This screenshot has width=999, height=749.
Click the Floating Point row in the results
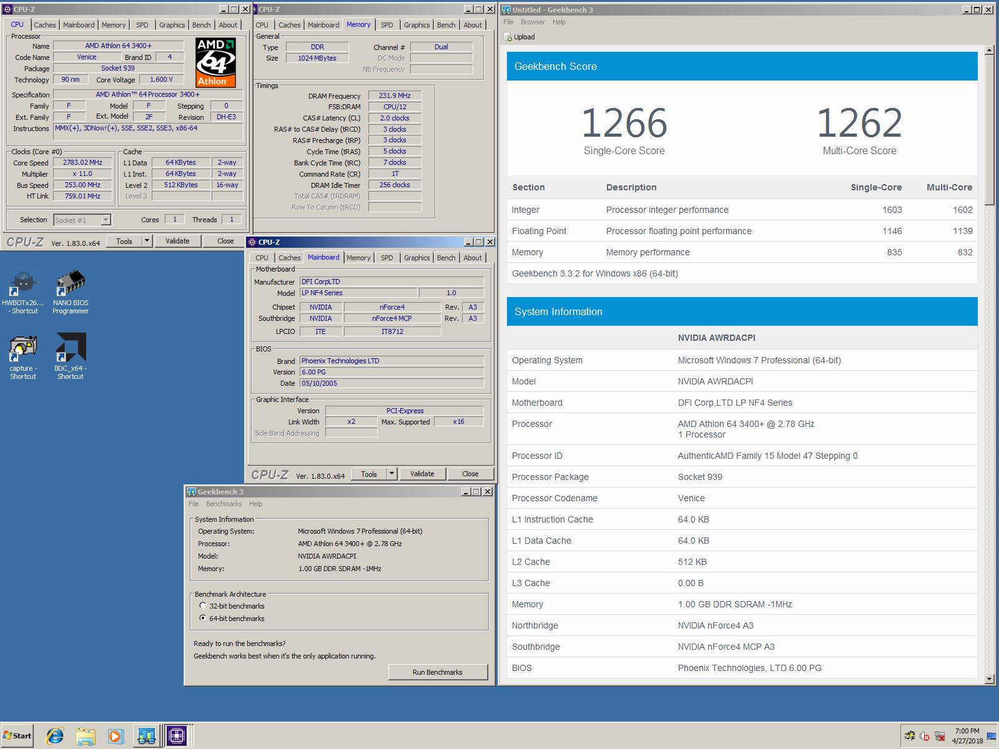coord(742,231)
